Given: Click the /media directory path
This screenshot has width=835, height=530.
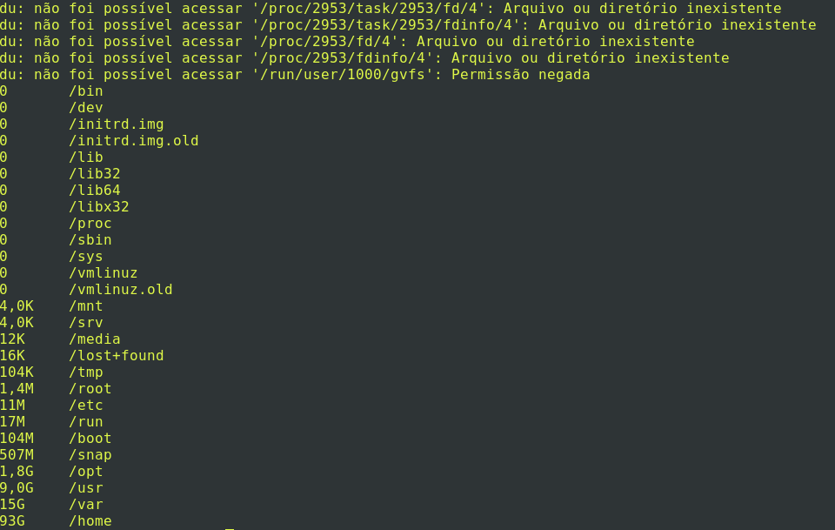Looking at the screenshot, I should [95, 339].
